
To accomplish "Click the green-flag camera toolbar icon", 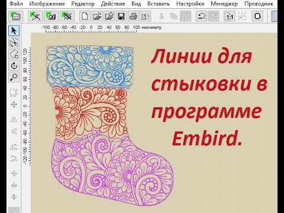I will [x=51, y=16].
